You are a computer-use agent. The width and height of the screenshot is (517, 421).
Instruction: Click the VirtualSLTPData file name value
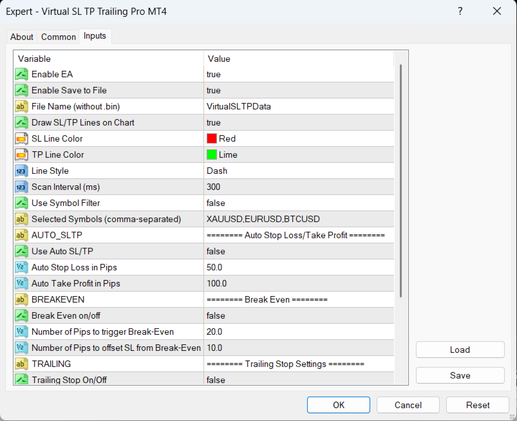tap(239, 106)
